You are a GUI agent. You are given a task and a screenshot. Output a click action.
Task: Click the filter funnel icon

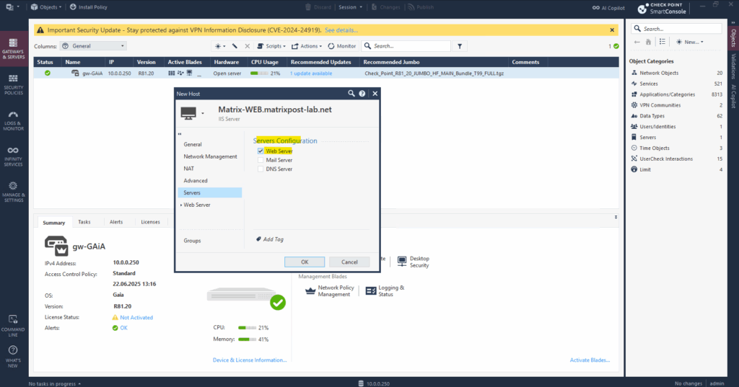[460, 46]
